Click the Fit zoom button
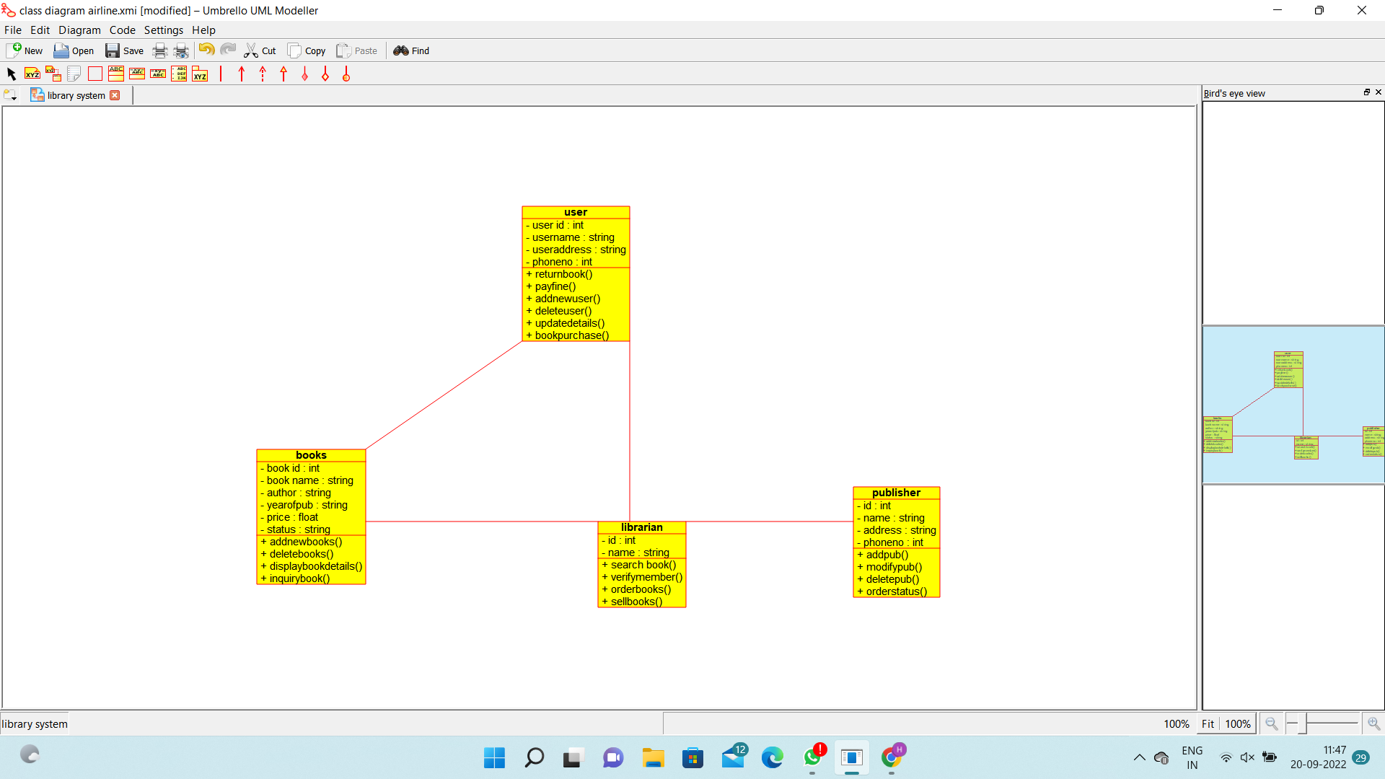The height and width of the screenshot is (779, 1385). (x=1208, y=723)
